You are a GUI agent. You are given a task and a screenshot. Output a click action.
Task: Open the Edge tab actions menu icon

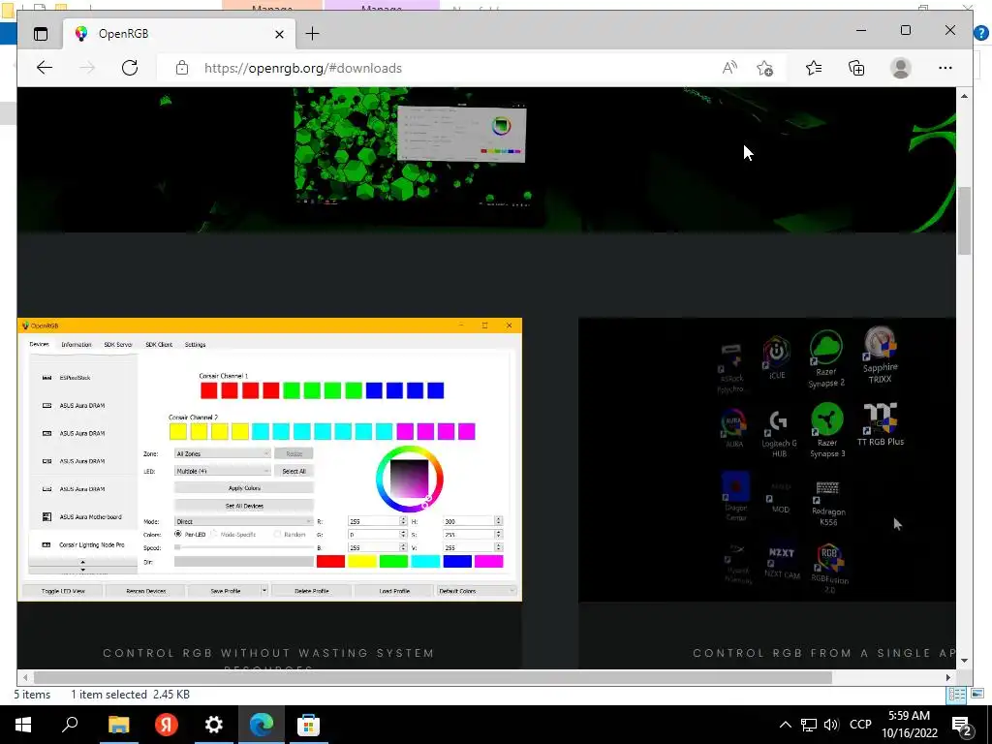click(x=41, y=34)
